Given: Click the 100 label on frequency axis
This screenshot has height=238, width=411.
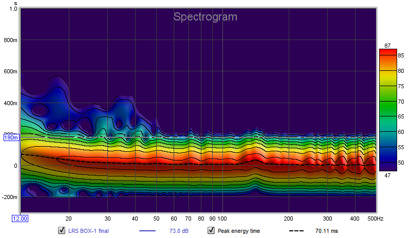Looking at the screenshot, I should [222, 219].
